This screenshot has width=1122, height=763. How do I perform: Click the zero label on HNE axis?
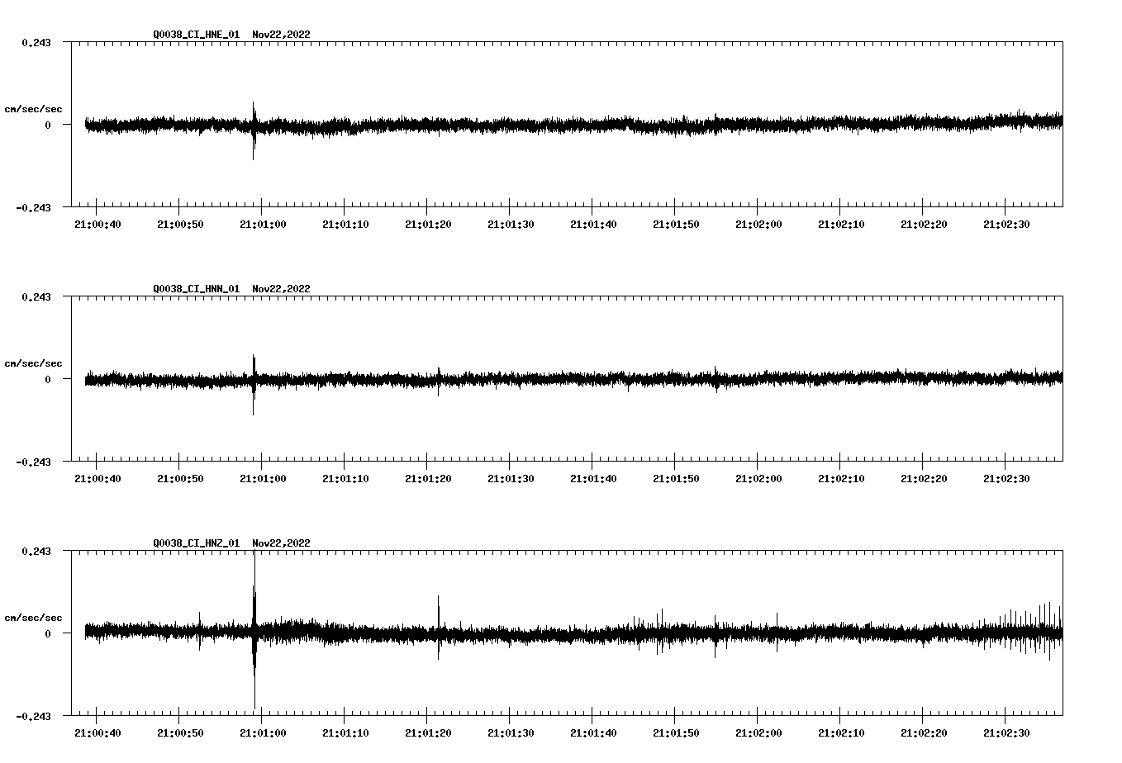point(48,125)
